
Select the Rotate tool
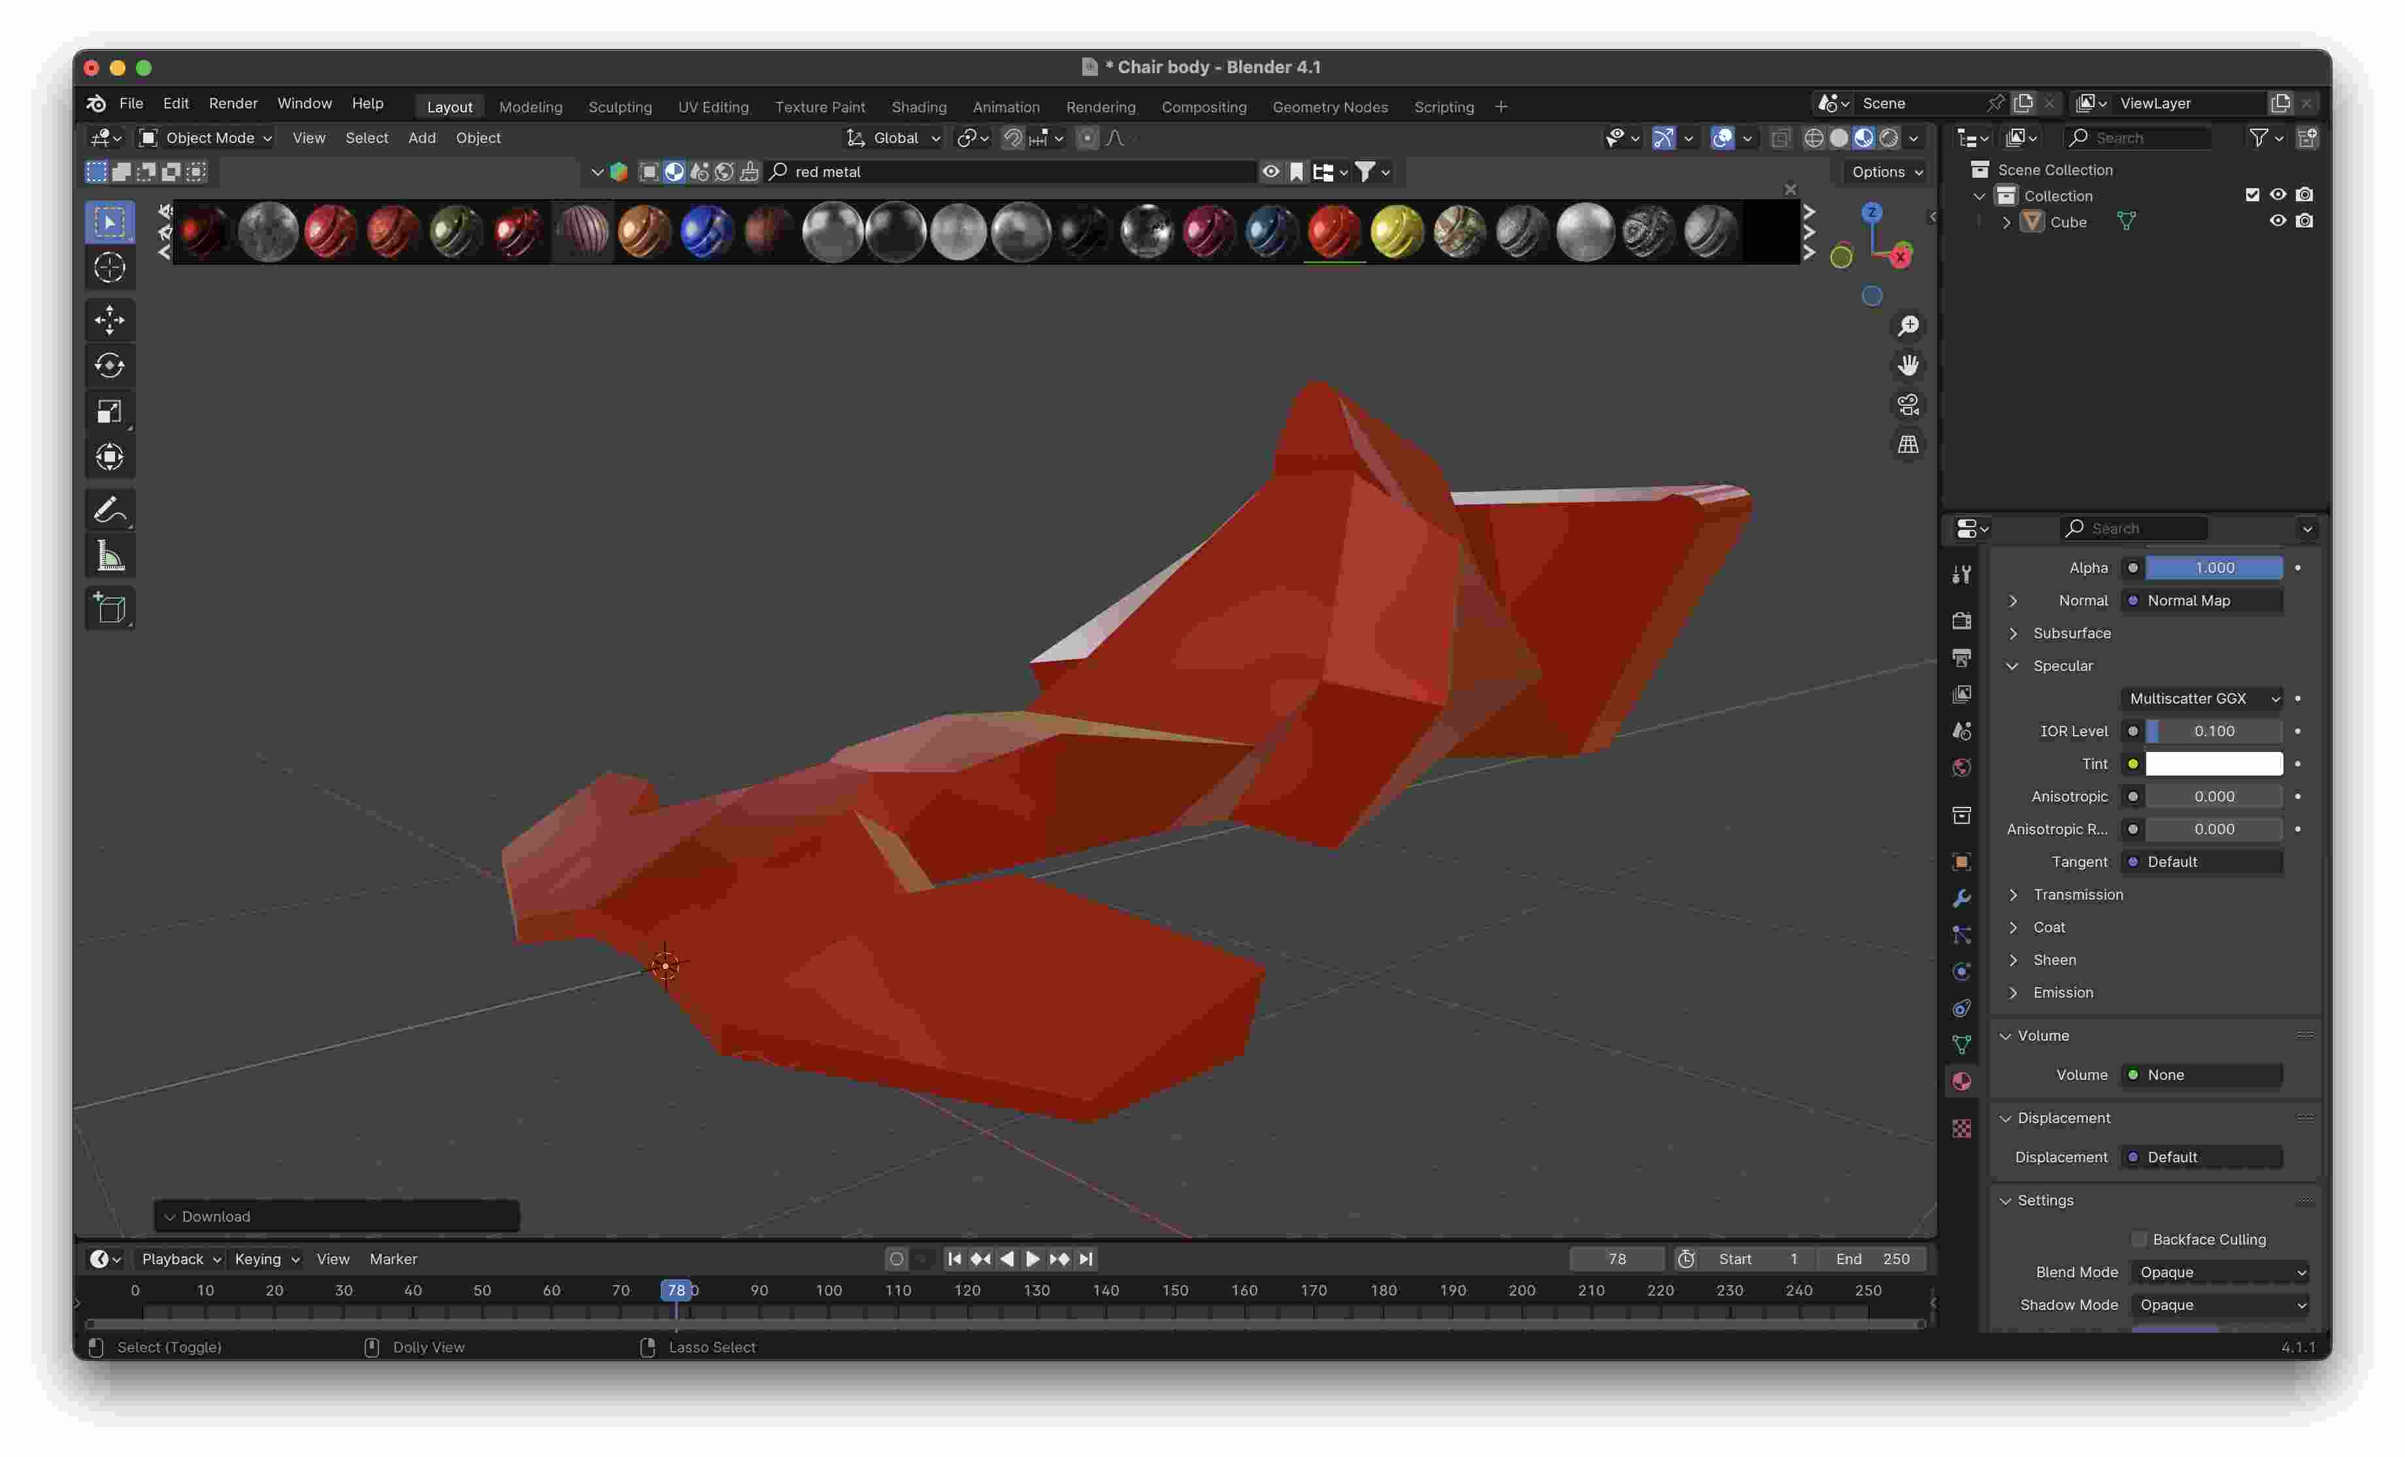coord(109,366)
